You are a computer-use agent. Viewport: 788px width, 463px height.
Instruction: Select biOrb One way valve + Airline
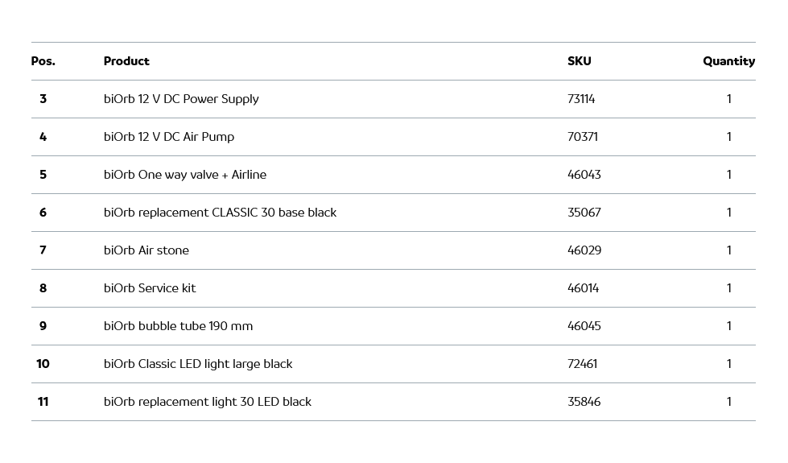[x=185, y=175]
